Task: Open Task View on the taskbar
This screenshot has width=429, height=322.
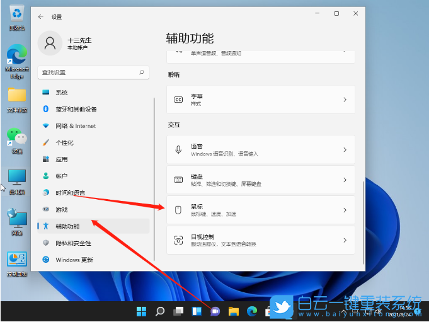Action: click(178, 311)
